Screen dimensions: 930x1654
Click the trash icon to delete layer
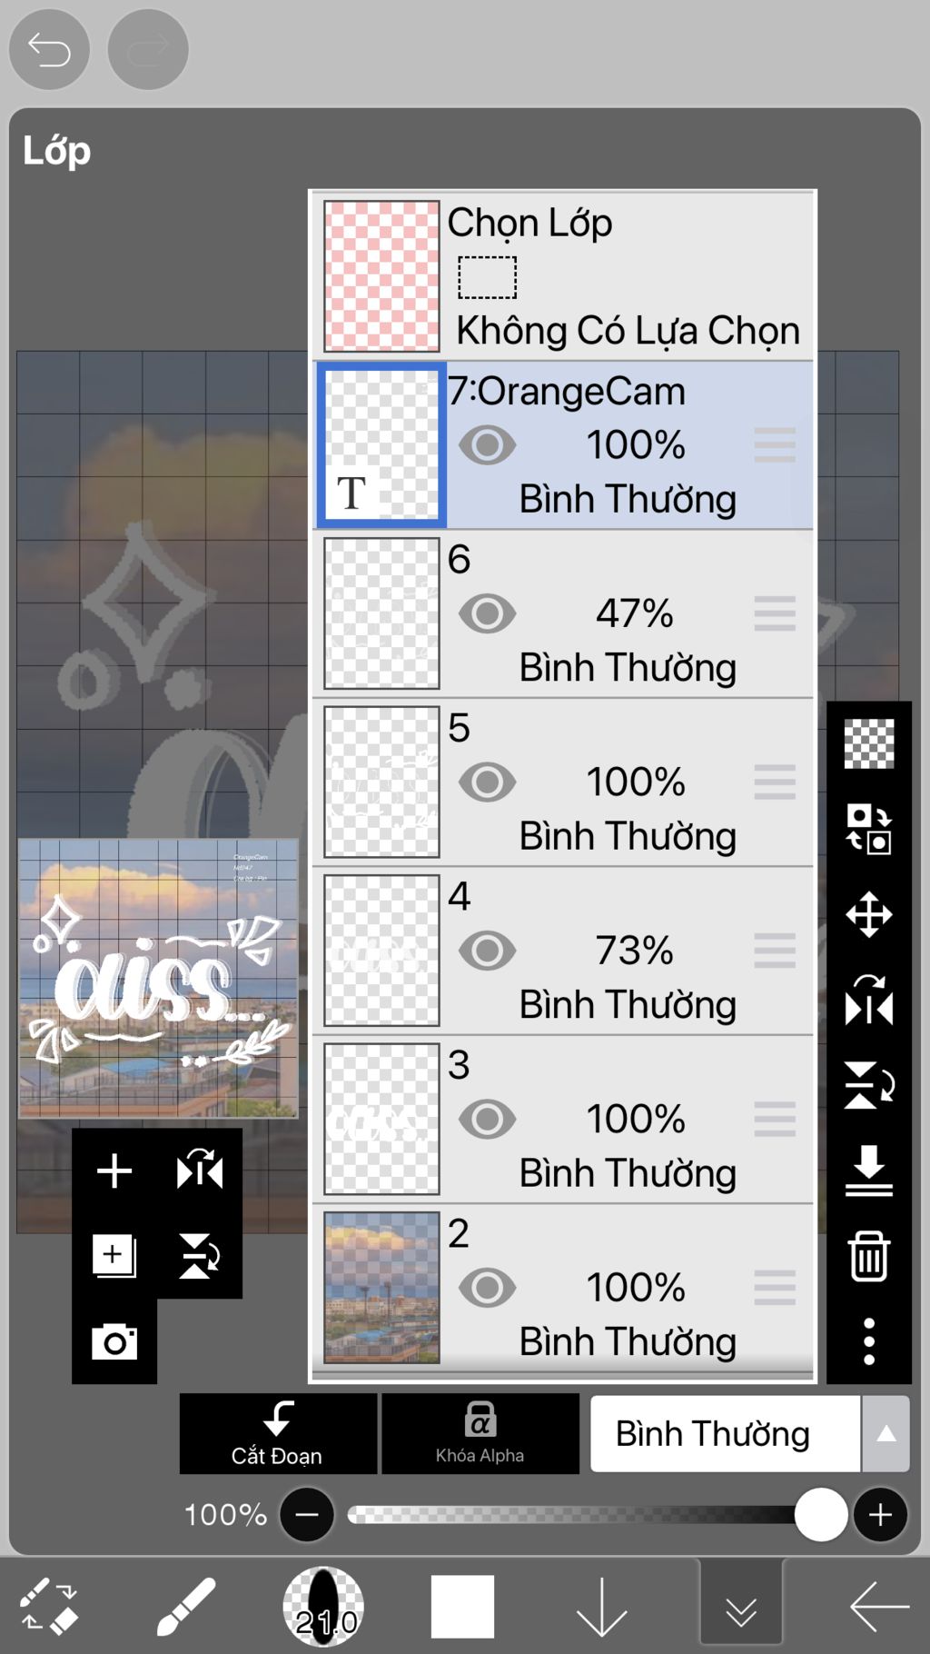coord(869,1256)
